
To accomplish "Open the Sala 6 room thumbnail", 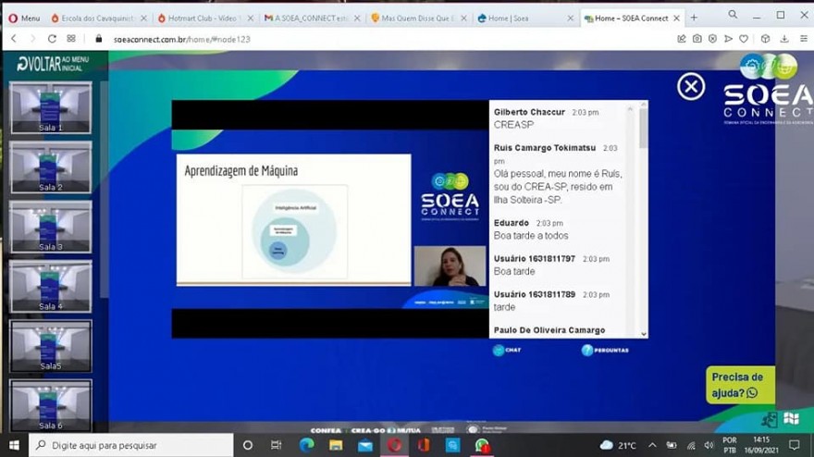I will pyautogui.click(x=51, y=405).
